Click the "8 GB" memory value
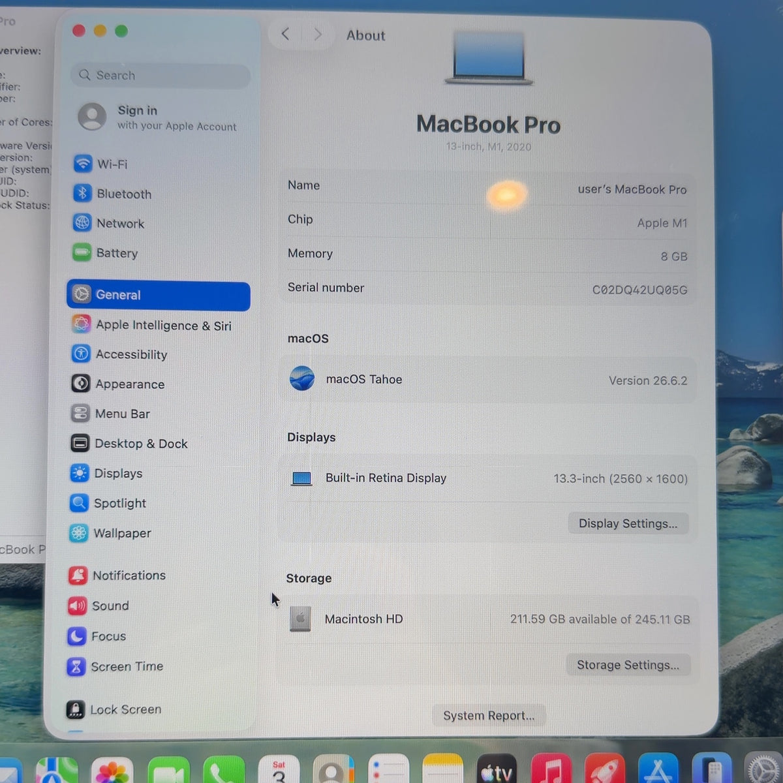This screenshot has height=783, width=783. pos(674,256)
